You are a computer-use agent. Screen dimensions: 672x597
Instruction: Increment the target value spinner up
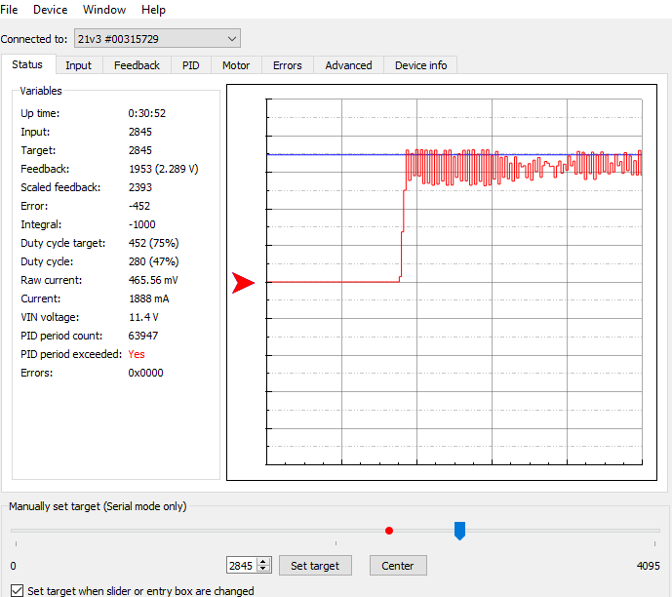pyautogui.click(x=263, y=562)
